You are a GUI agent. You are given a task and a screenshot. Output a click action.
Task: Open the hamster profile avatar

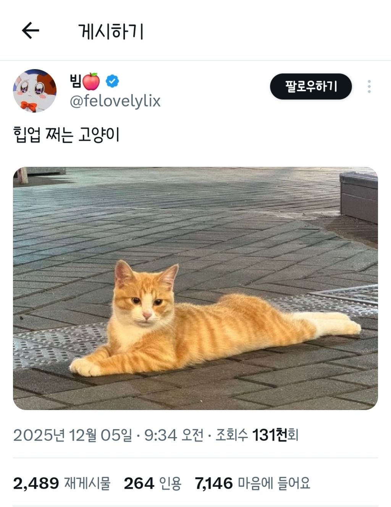[x=35, y=91]
